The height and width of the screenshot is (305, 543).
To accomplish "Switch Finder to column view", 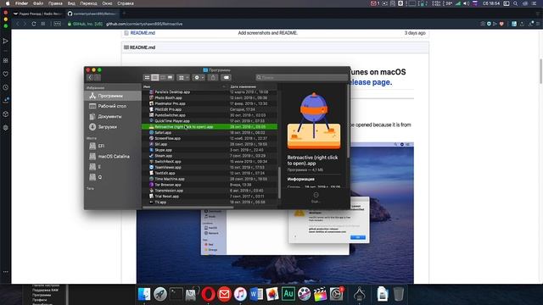I will 162,77.
